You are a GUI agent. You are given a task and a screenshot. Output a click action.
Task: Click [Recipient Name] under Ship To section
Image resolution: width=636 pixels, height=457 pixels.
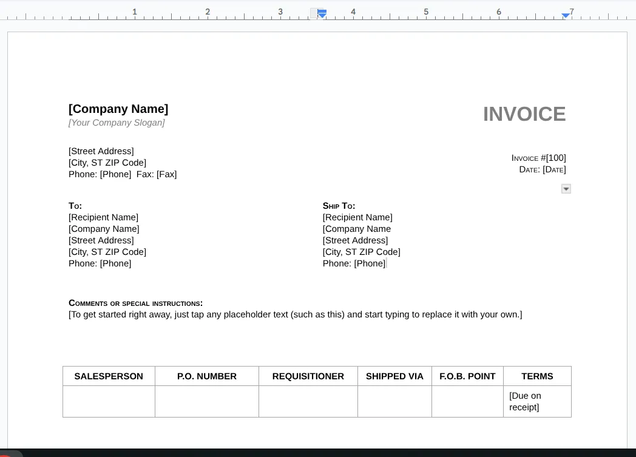click(x=357, y=217)
